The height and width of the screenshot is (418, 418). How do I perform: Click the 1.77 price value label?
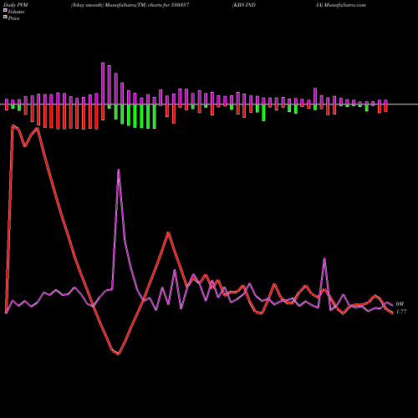click(401, 312)
